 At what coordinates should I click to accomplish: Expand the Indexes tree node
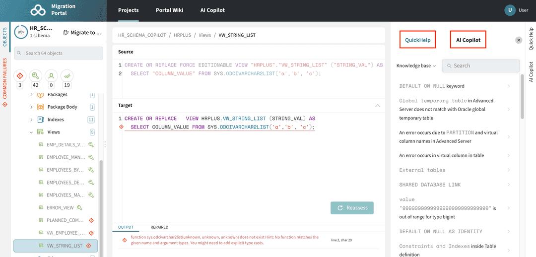[31, 120]
